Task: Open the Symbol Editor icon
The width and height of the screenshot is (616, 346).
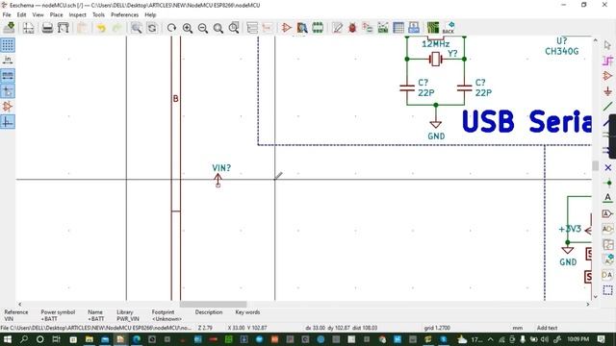Action: pyautogui.click(x=287, y=28)
